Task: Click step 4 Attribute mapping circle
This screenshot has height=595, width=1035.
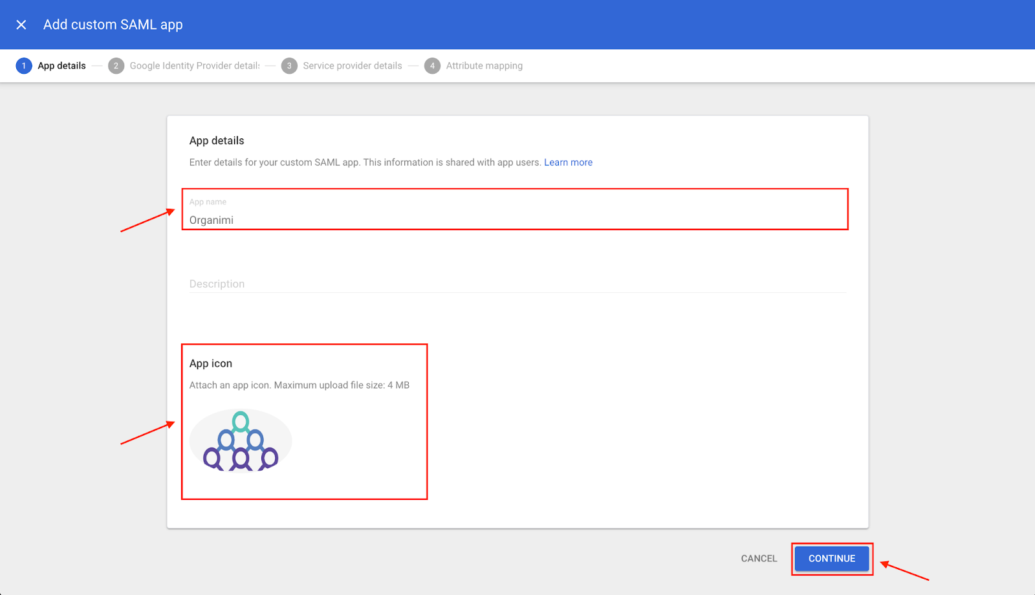Action: tap(431, 65)
